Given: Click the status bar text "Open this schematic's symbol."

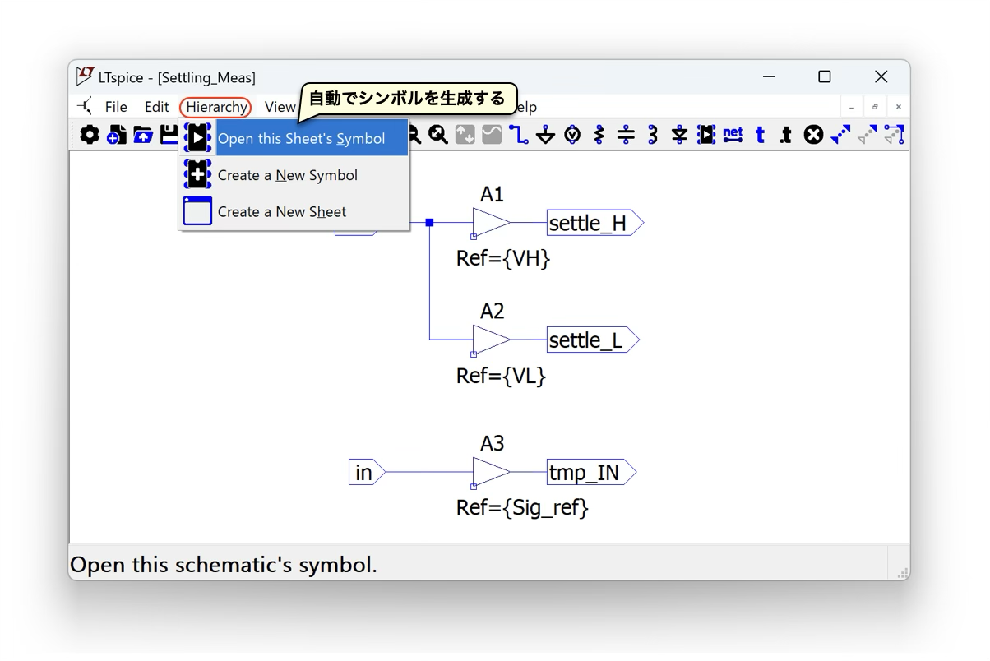Looking at the screenshot, I should (x=224, y=565).
